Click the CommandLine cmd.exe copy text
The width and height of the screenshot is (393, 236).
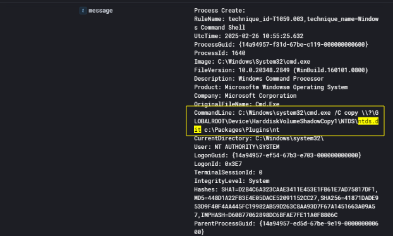286,121
